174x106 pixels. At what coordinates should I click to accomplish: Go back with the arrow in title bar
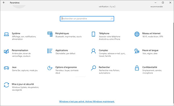[4, 3]
